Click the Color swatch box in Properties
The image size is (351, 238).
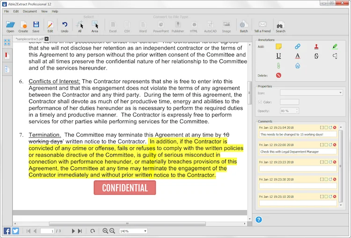[289, 102]
